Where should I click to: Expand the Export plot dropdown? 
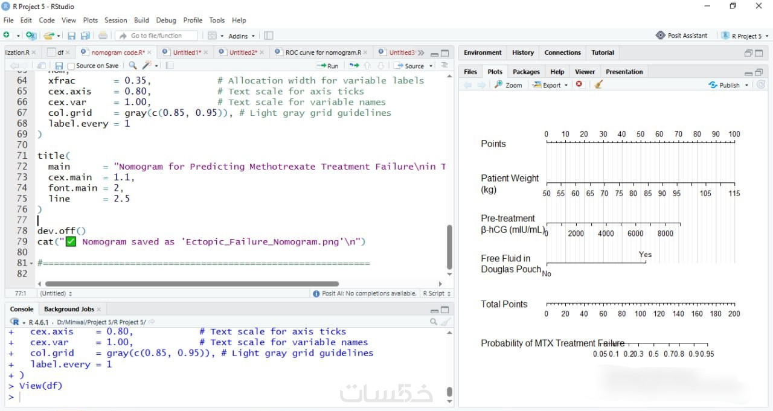point(550,84)
